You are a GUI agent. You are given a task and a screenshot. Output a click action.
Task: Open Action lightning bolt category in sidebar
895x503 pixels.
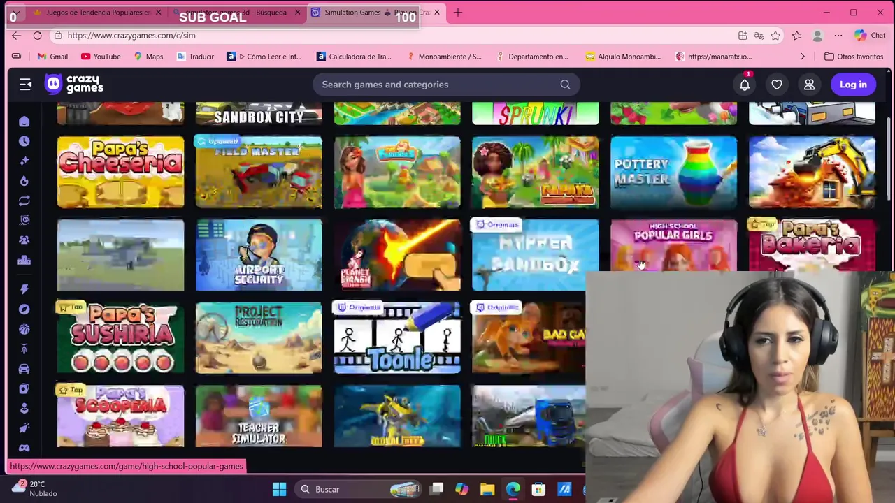(x=24, y=289)
